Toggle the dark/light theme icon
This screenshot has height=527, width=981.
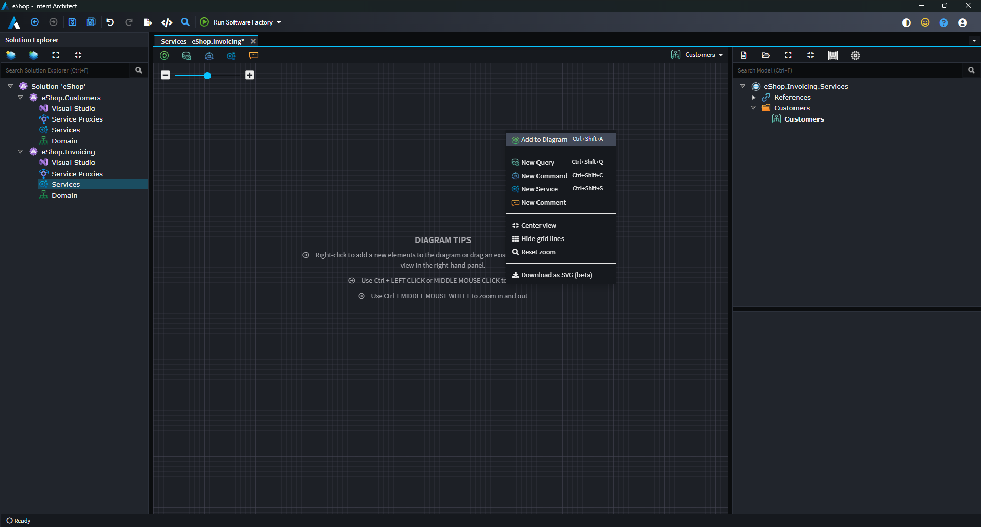(x=907, y=22)
